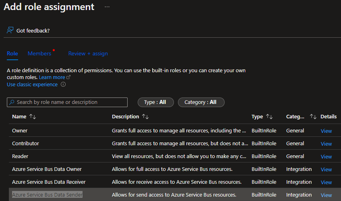The image size is (341, 201).
Task: View details for the Reader role
Action: point(326,156)
